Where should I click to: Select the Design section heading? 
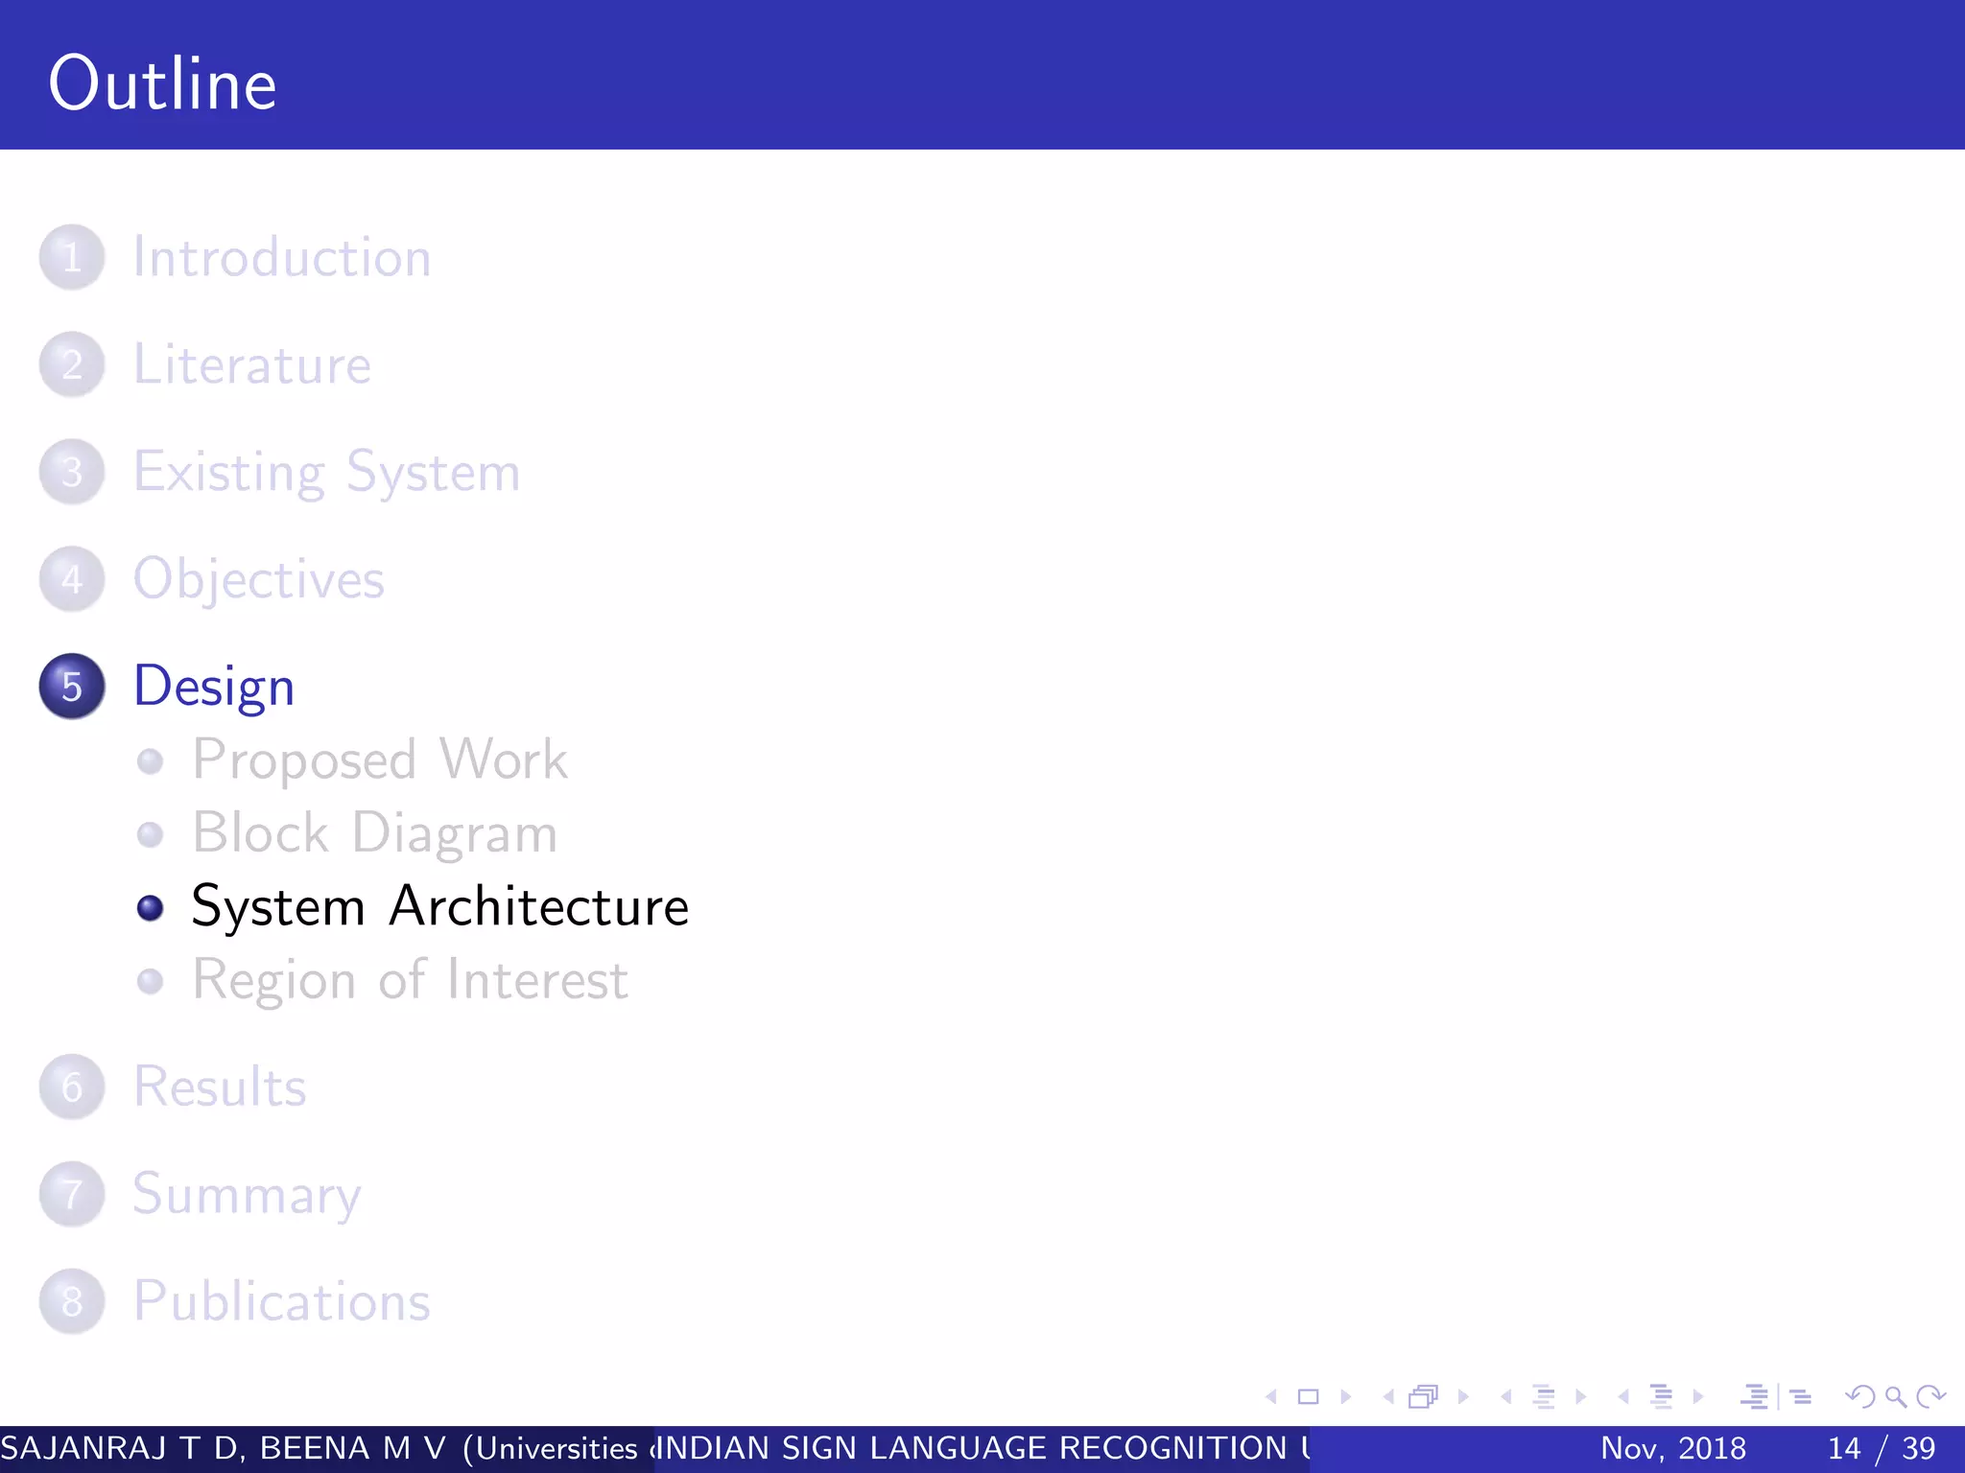[213, 687]
